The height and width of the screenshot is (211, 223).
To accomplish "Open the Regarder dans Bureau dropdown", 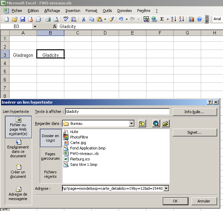I will [132, 123].
